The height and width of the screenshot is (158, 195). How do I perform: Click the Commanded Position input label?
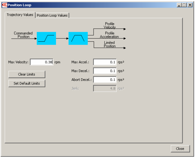pos(23,35)
